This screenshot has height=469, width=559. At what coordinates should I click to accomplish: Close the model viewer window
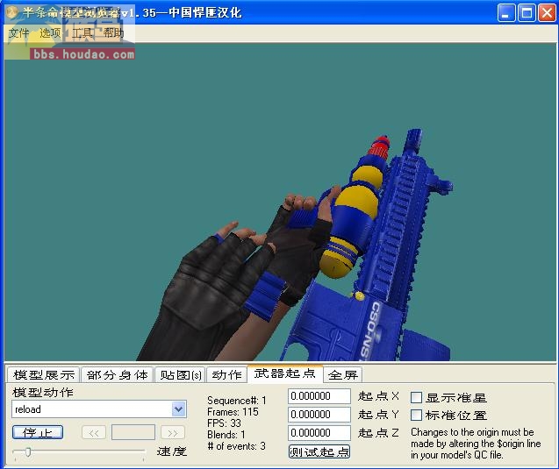click(547, 13)
